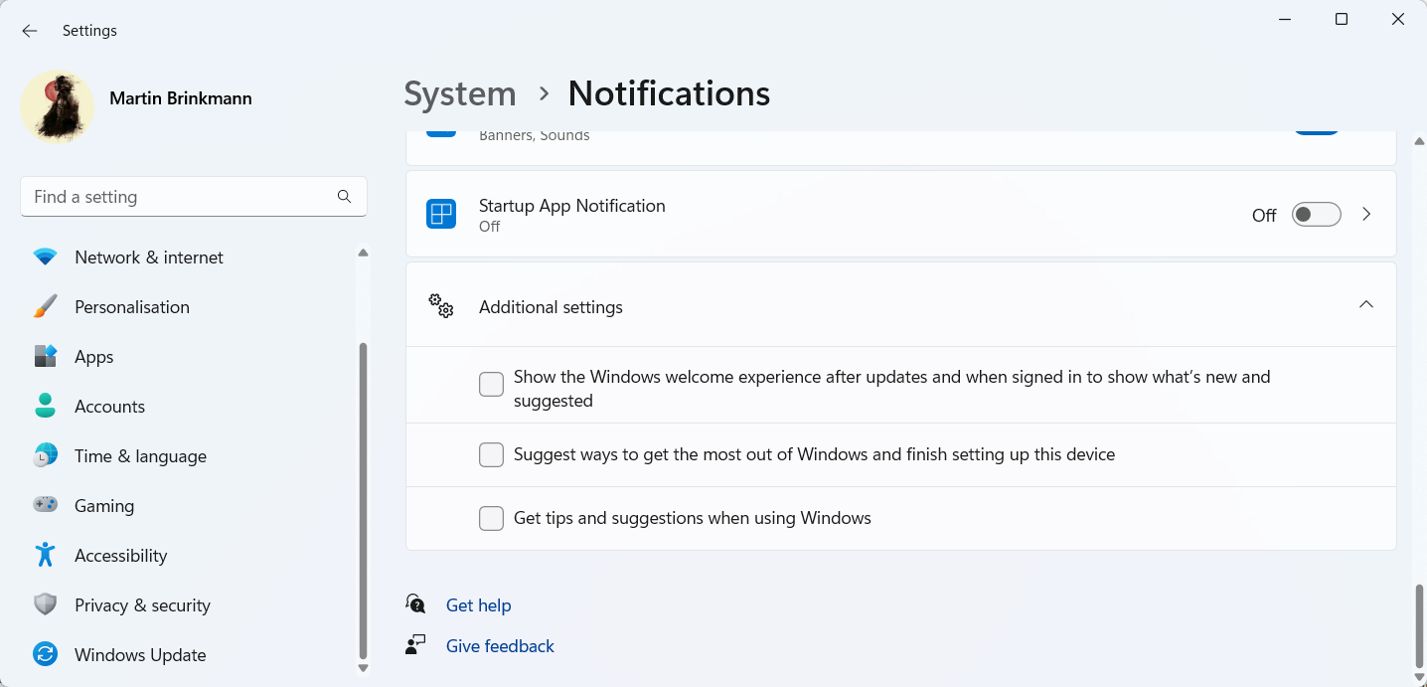The height and width of the screenshot is (687, 1427).
Task: Select the Personalisation paintbrush icon
Action: click(x=46, y=306)
